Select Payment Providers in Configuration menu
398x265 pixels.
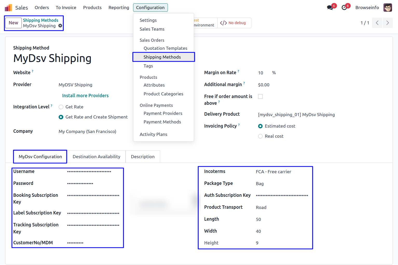(163, 113)
